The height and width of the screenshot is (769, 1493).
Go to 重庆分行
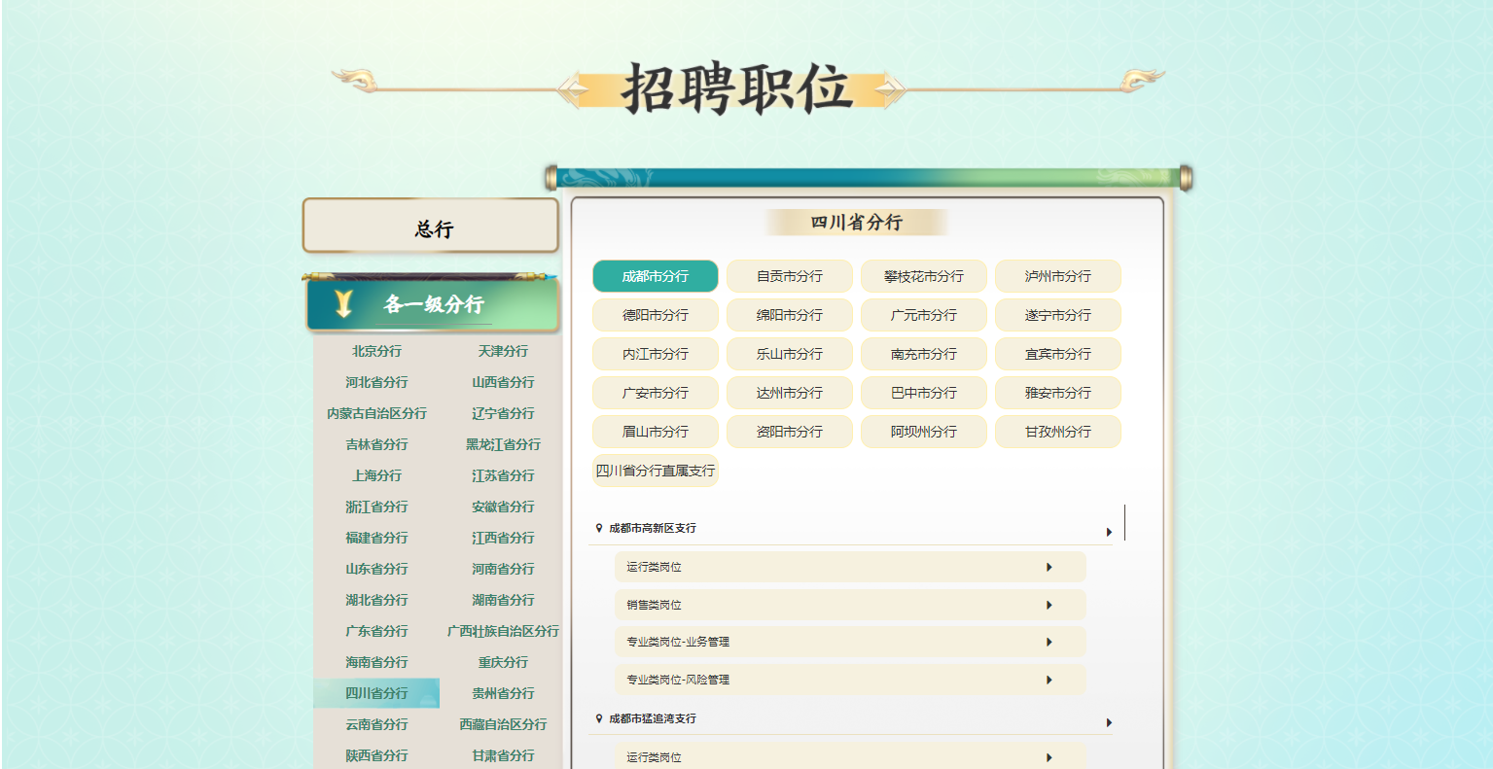pyautogui.click(x=503, y=662)
